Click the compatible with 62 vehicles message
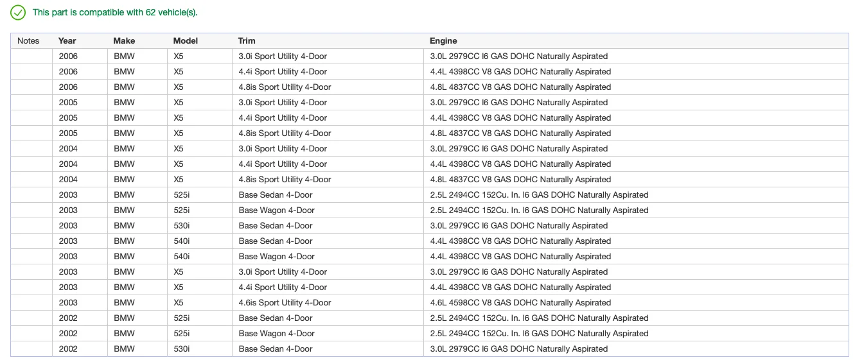This screenshot has height=360, width=855. [115, 12]
